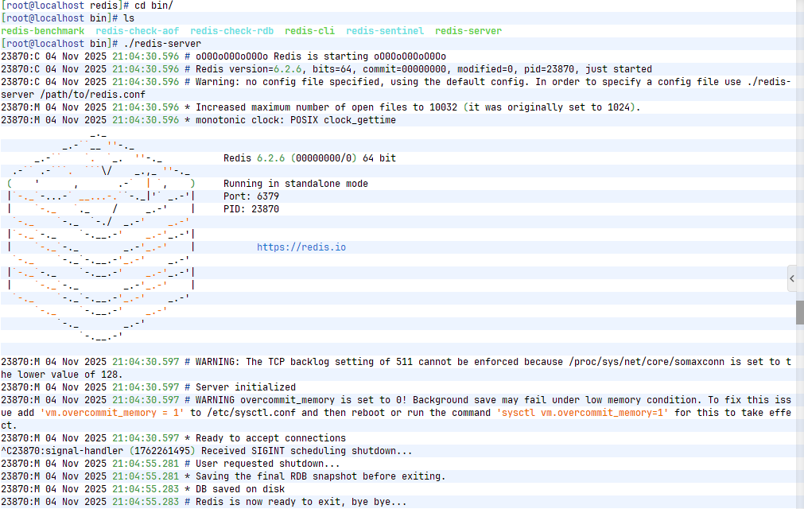Click 'Port: 6379' text
The height and width of the screenshot is (509, 804).
point(251,196)
